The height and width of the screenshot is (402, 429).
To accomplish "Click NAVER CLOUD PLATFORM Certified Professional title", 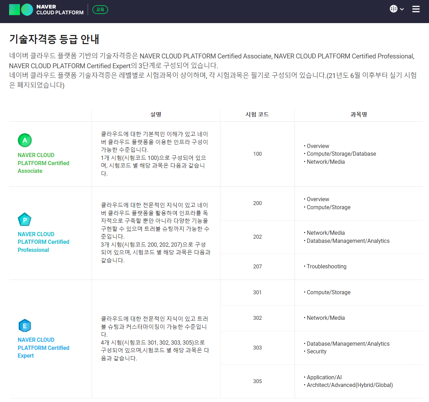I will [43, 242].
